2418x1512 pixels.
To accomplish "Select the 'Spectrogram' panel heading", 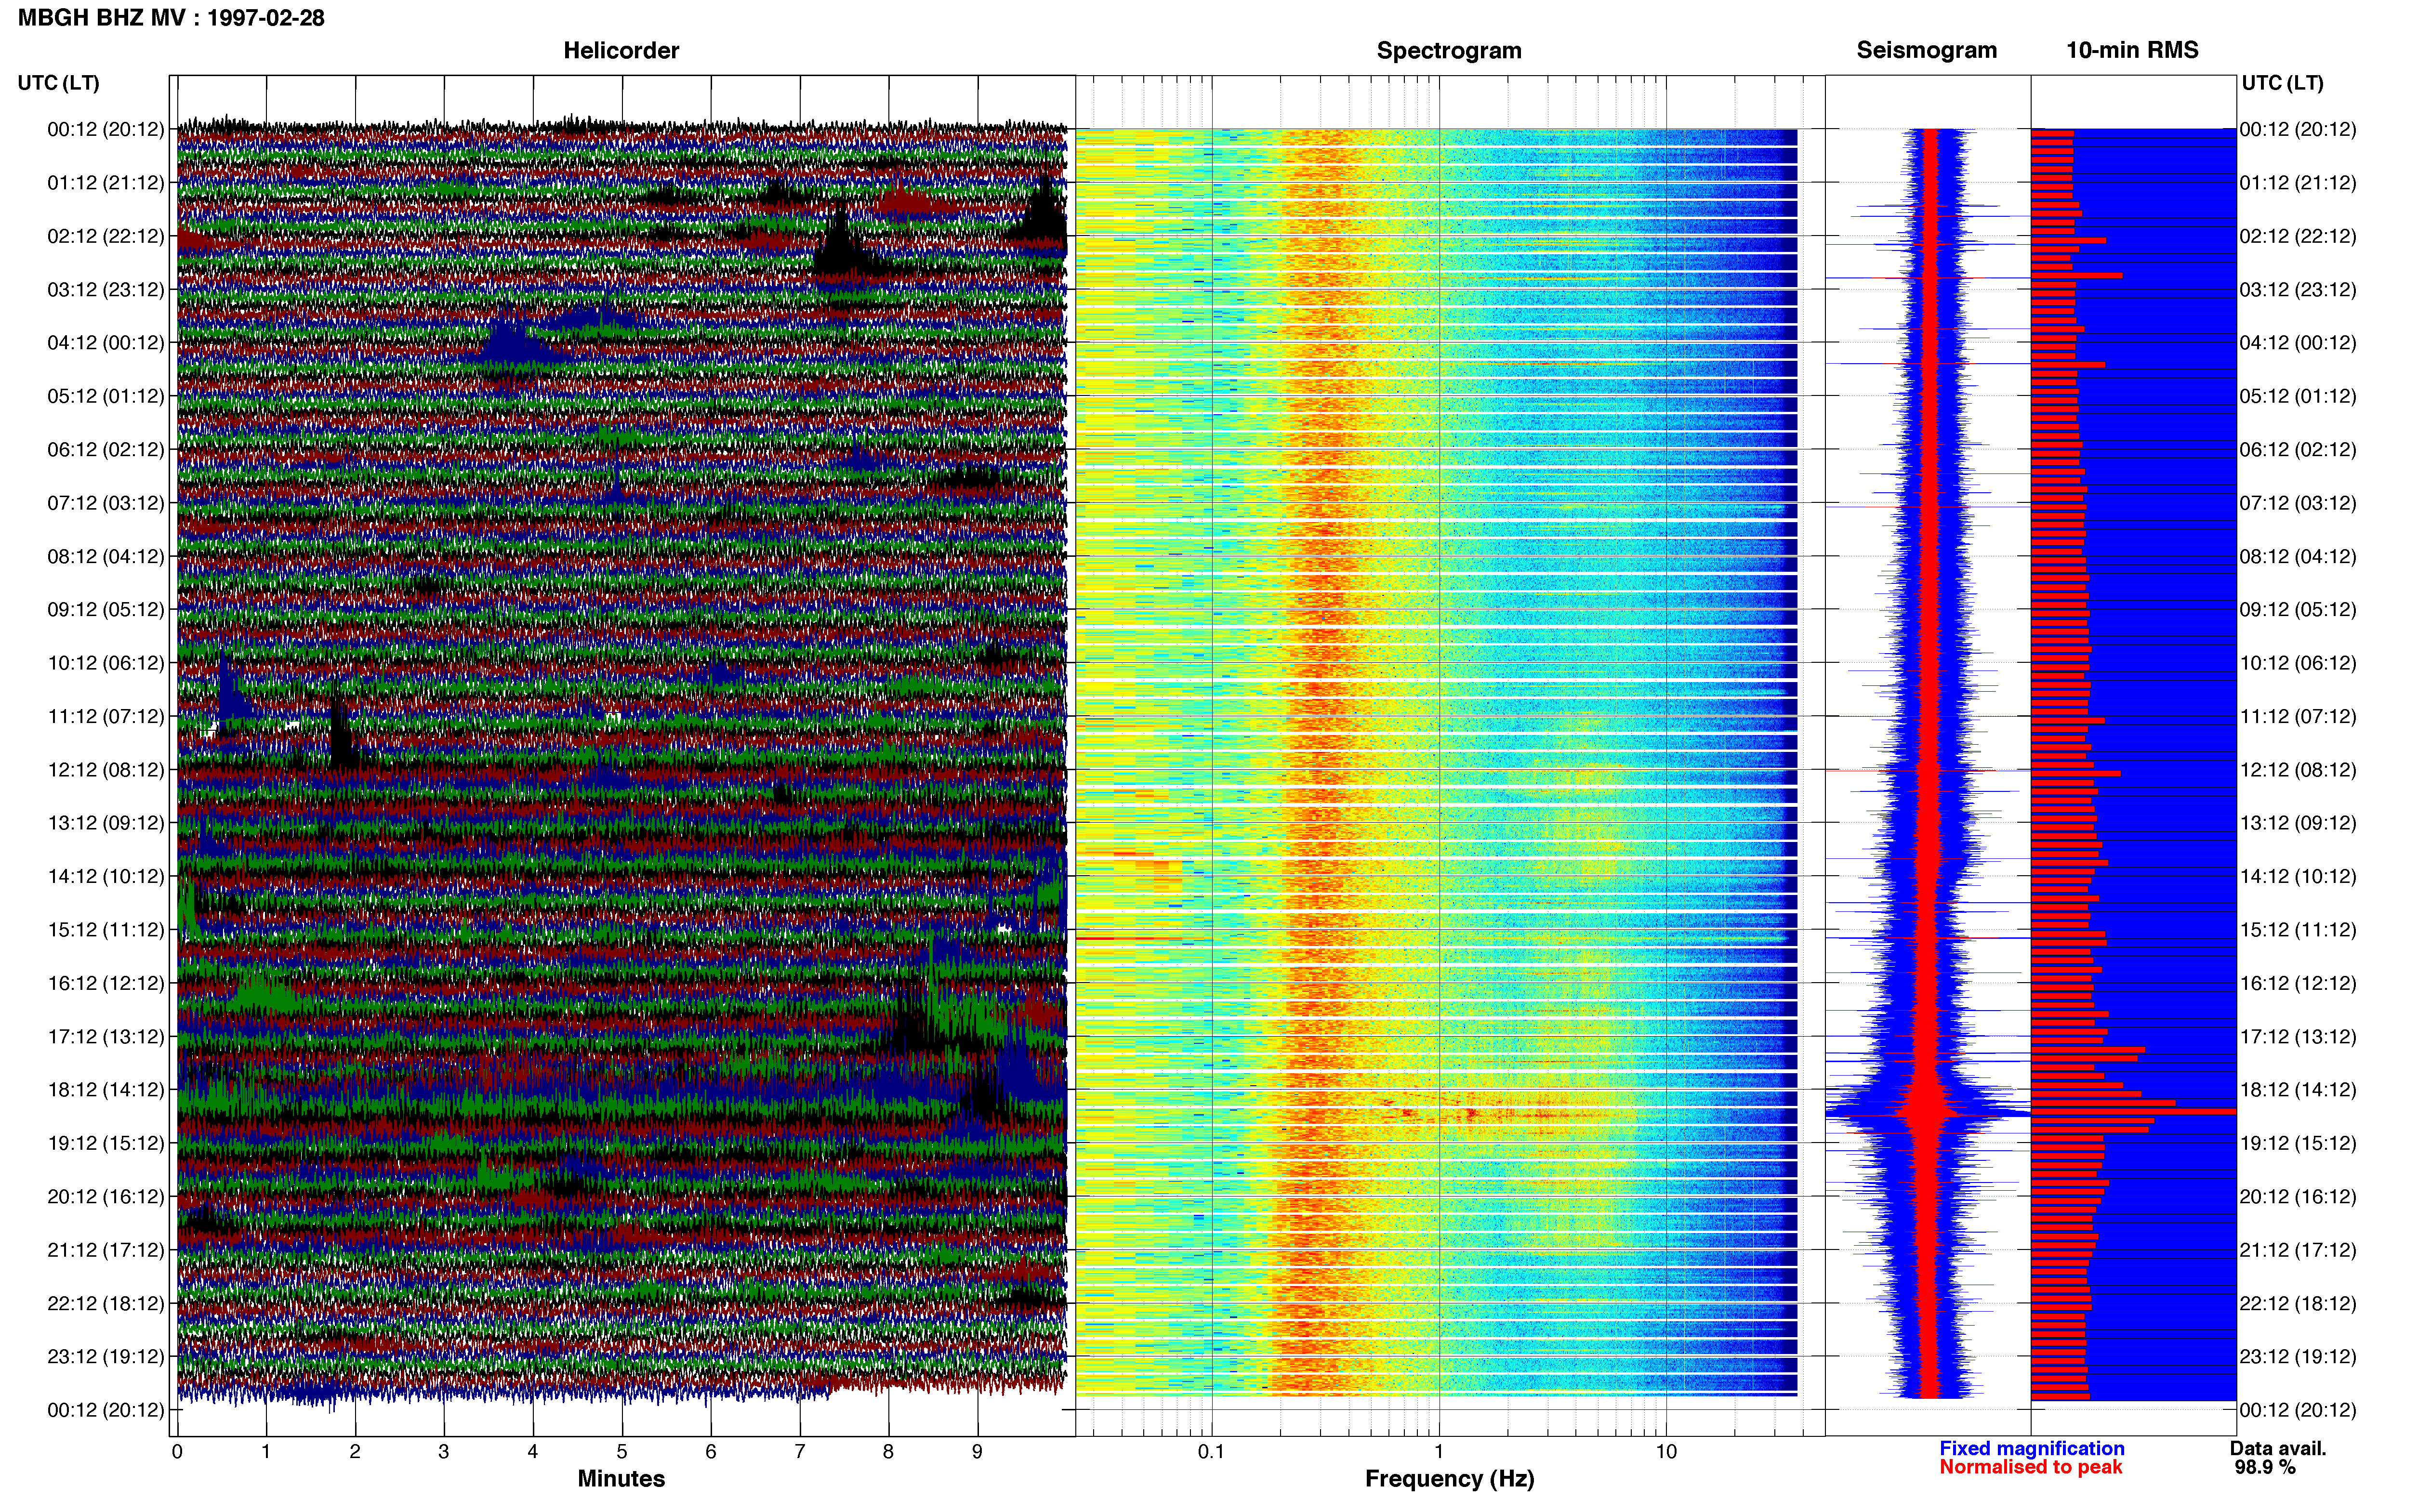I will [1449, 50].
